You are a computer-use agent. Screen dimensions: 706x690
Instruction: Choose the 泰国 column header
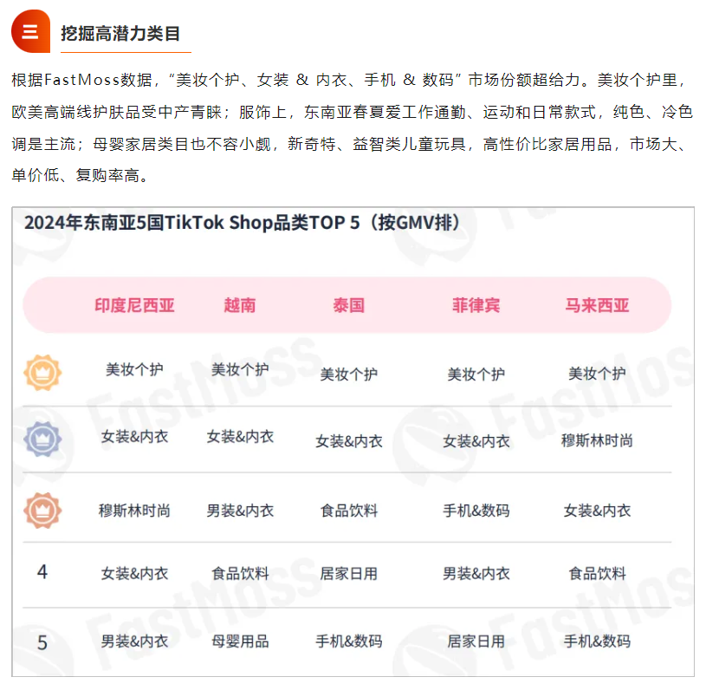349,306
